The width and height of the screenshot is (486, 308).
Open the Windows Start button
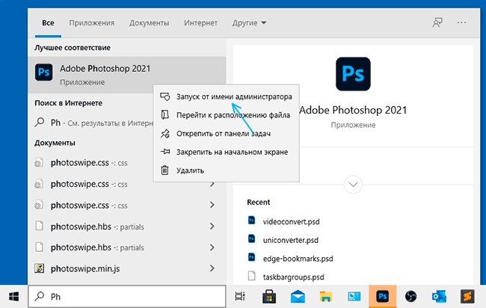(x=13, y=297)
